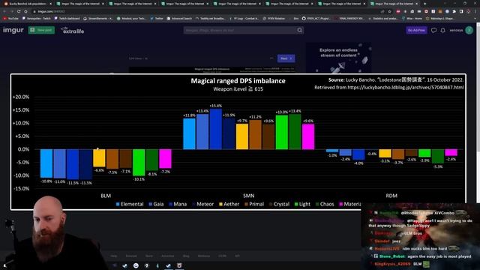Click the Go Ad-Free button
Viewport: 480px width, 270px height.
click(x=416, y=30)
